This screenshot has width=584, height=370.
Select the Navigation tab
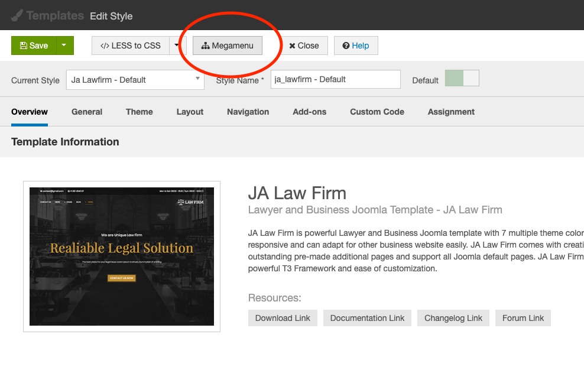coord(248,112)
